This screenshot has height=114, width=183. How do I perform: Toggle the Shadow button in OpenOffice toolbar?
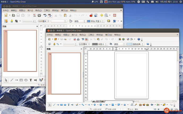click(x=148, y=44)
